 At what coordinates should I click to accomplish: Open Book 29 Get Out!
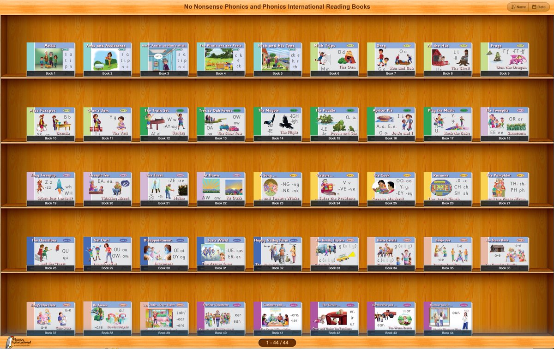[x=108, y=254]
